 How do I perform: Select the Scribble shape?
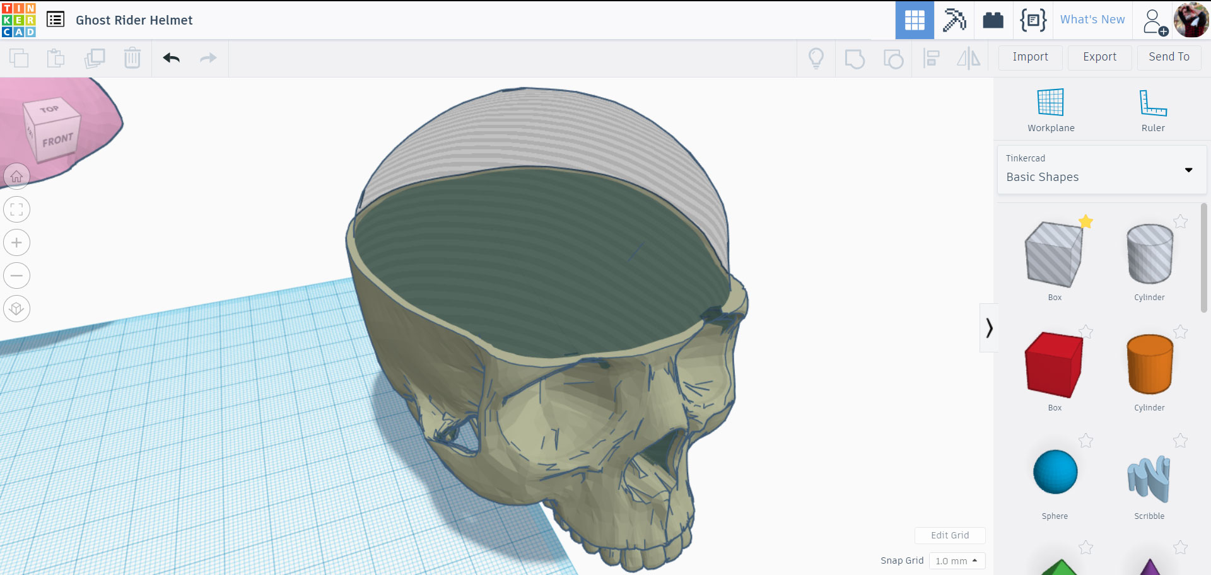1149,479
